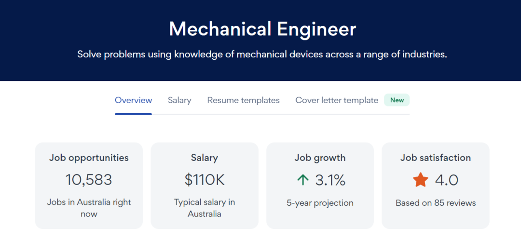Go to the Cover letter template tab
Screen dimensions: 521x240
337,100
